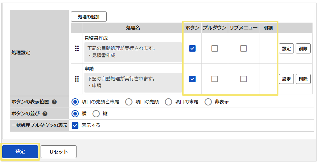Select 非表示 radio option

tap(208, 102)
